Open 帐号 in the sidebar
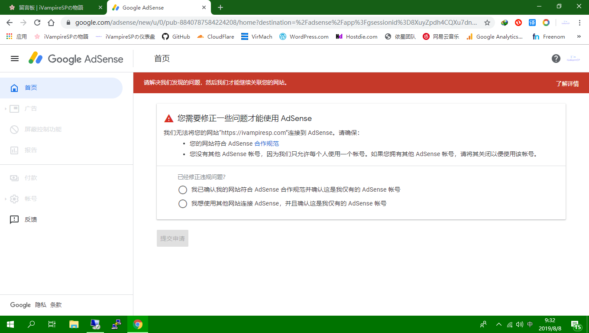This screenshot has height=333, width=589. click(x=61, y=199)
